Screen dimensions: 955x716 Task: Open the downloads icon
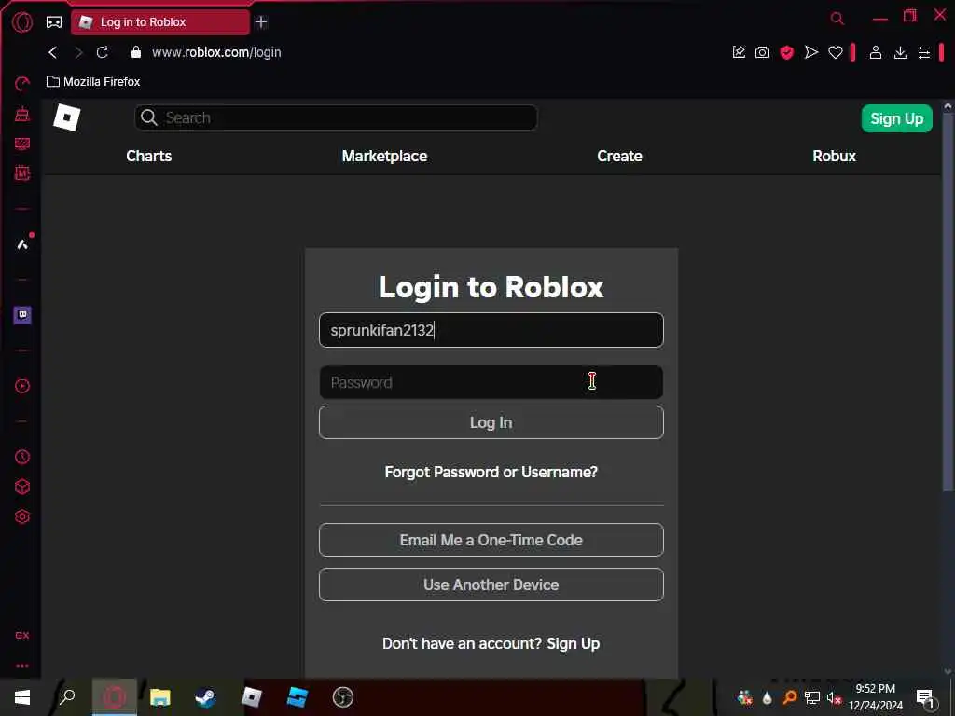tap(900, 53)
